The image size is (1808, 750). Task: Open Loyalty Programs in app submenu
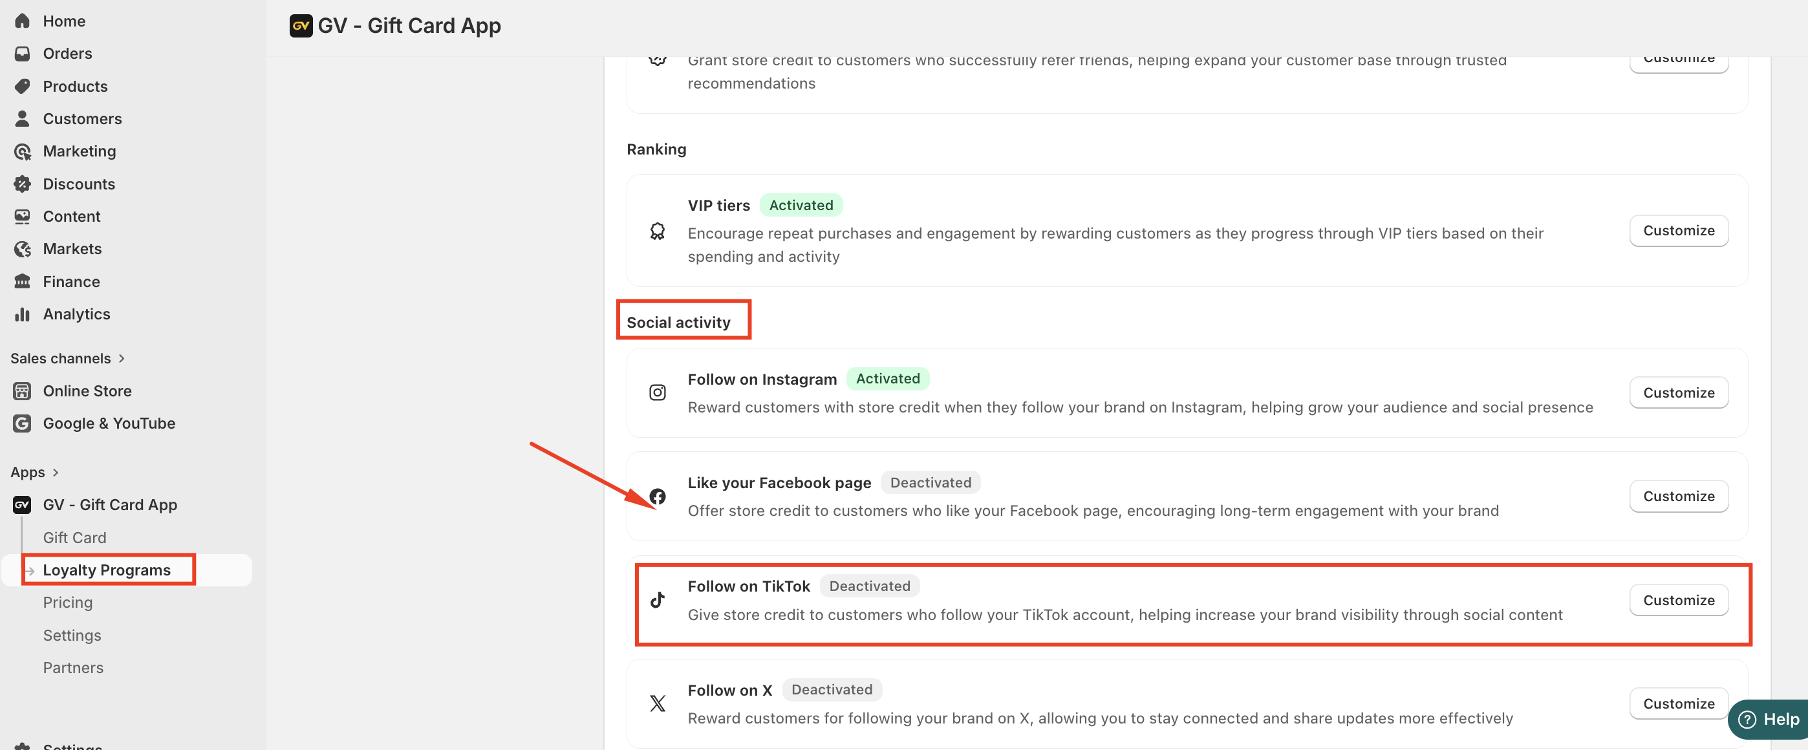pos(107,570)
